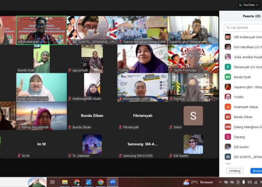Select Muthmainnah Muthi's video tile
The image size is (262, 187).
92,87
